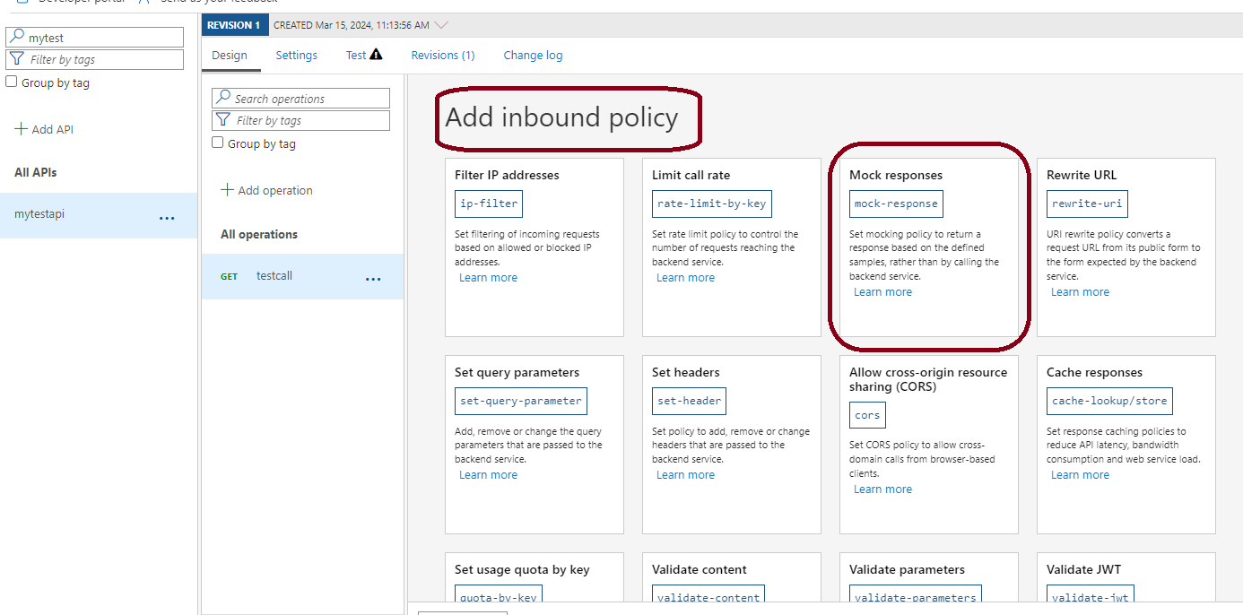Select the cors policy button
Screen dimensions: 1243x615
[867, 415]
